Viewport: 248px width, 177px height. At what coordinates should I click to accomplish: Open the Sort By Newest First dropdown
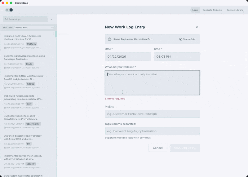pos(34,28)
